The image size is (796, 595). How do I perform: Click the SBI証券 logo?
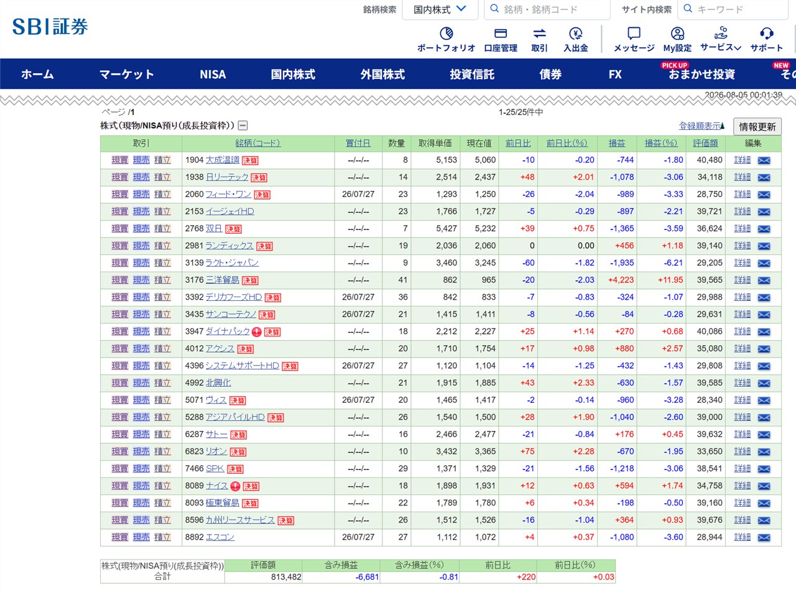click(x=50, y=26)
